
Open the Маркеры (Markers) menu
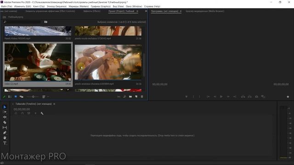click(x=79, y=6)
